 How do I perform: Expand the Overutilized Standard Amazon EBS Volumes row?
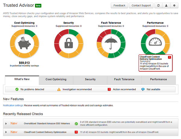coord(6,124)
